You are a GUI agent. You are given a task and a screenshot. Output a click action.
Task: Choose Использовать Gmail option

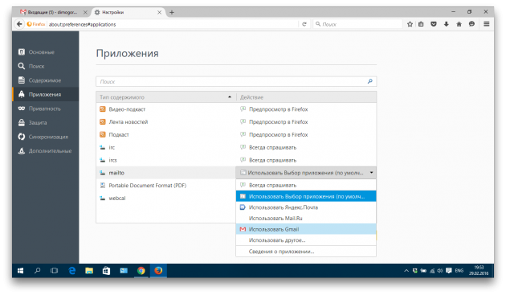[x=306, y=229]
